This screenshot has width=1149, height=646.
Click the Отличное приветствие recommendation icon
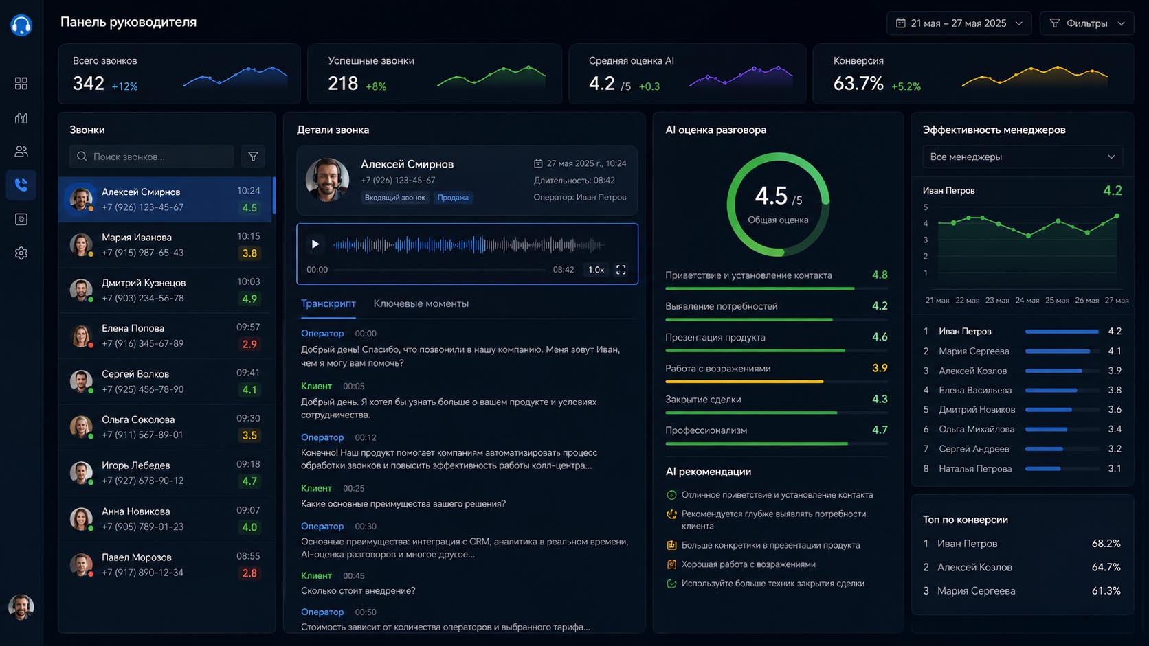click(x=671, y=495)
